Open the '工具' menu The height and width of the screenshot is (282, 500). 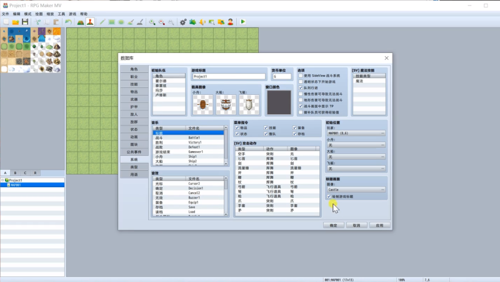(61, 14)
